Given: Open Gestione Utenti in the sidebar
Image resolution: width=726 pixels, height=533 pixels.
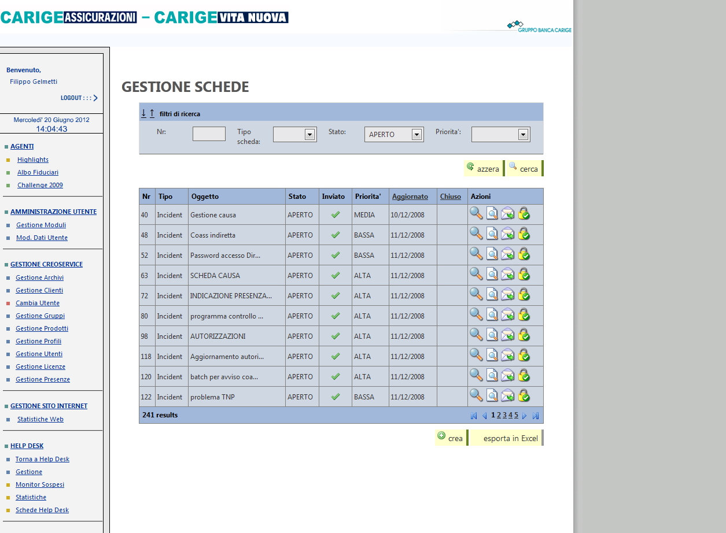Looking at the screenshot, I should [40, 353].
